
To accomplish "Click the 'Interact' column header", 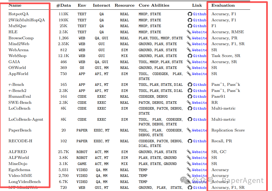I will click(102, 5).
